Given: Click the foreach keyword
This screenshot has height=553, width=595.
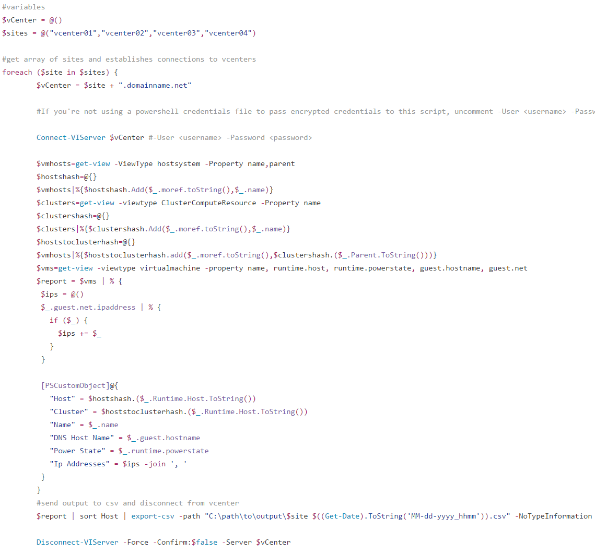Looking at the screenshot, I should point(17,73).
